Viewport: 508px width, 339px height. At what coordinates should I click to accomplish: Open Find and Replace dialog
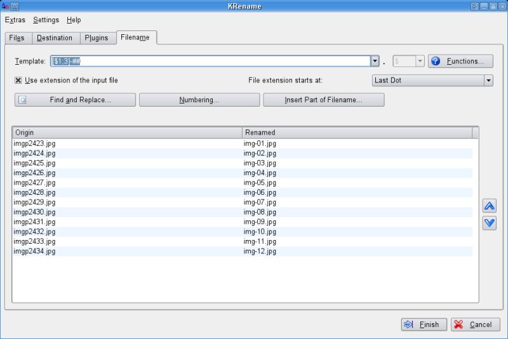pos(75,100)
